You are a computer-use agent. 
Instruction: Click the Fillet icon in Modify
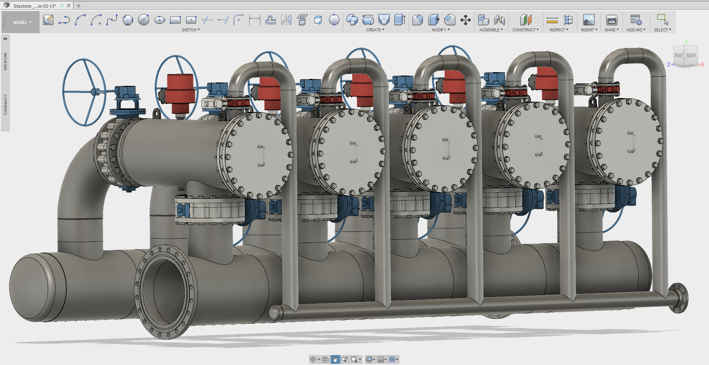point(418,20)
